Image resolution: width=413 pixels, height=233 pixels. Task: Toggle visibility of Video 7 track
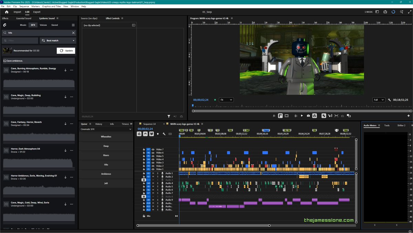pyautogui.click(x=153, y=149)
